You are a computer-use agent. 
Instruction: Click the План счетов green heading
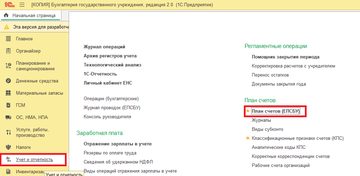[x=260, y=100]
